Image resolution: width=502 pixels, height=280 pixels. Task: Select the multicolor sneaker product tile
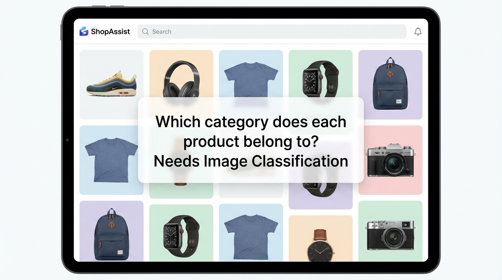coord(111,84)
